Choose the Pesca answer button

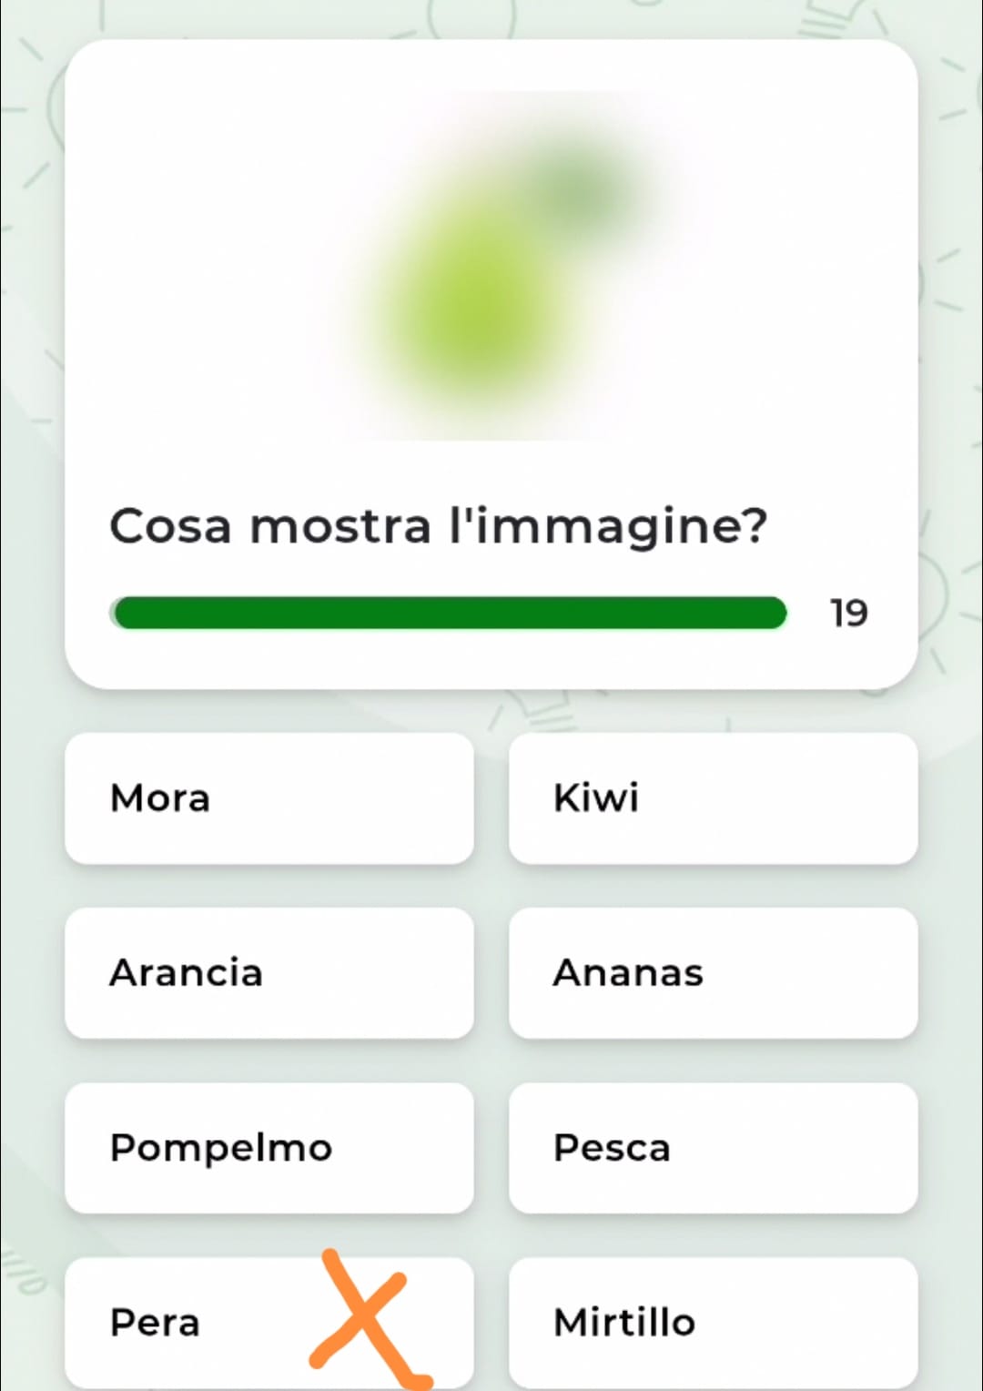(713, 1148)
